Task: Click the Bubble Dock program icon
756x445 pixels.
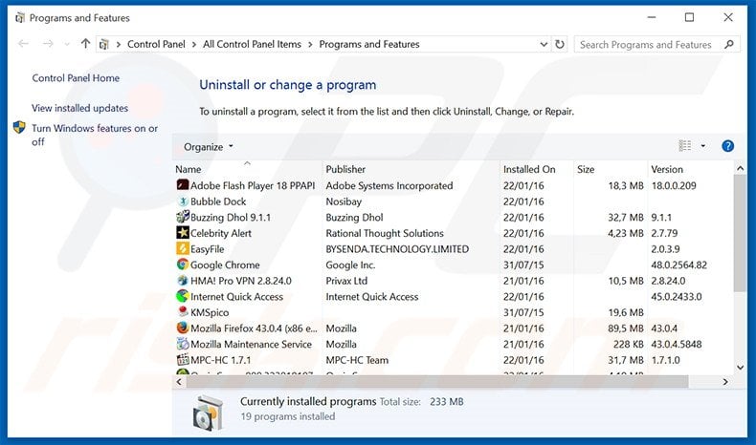Action: [x=183, y=201]
